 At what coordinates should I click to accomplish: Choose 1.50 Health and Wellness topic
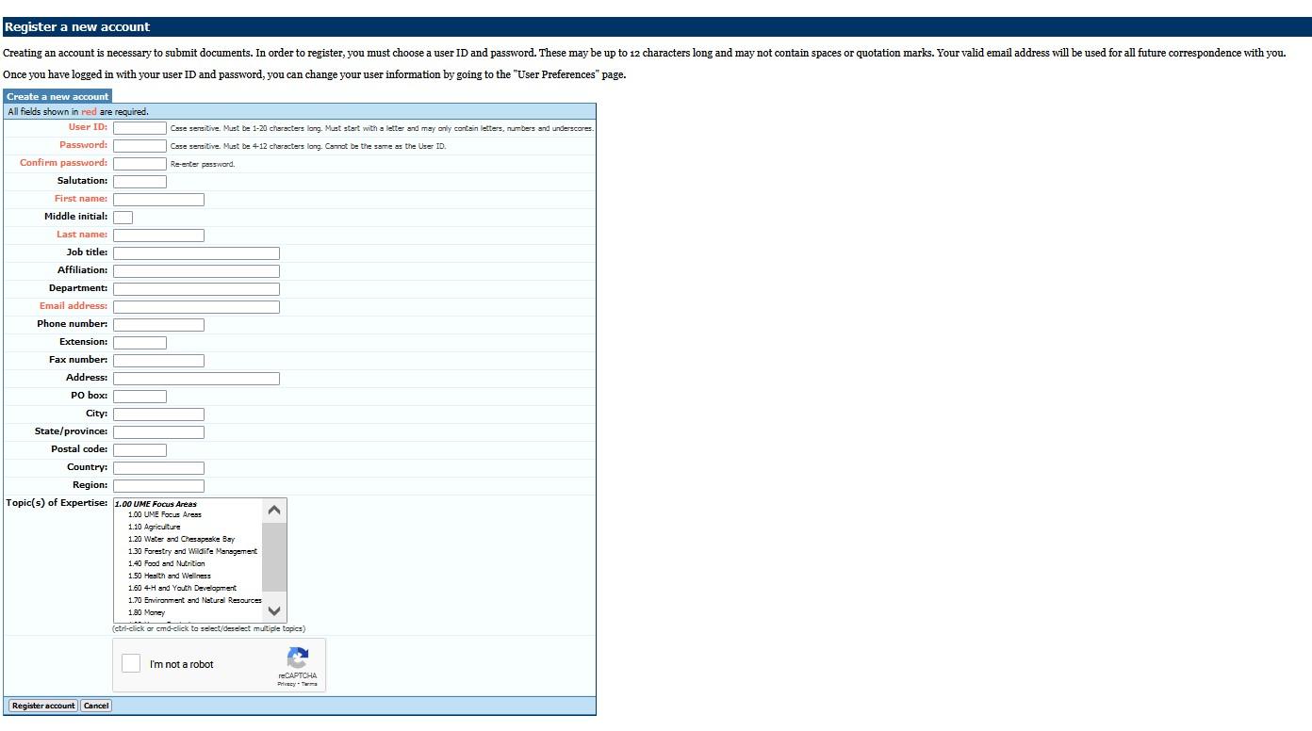click(169, 576)
